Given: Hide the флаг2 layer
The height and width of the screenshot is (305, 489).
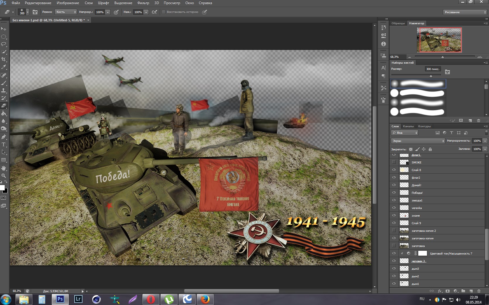Looking at the screenshot, I should click(x=394, y=177).
